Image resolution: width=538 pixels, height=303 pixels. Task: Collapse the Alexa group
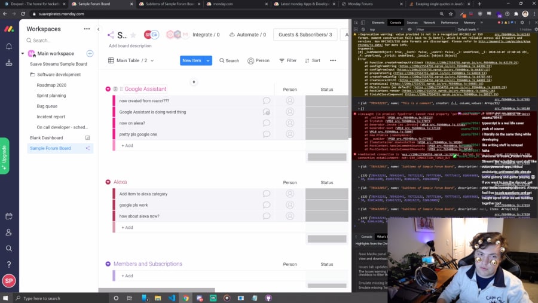click(108, 182)
